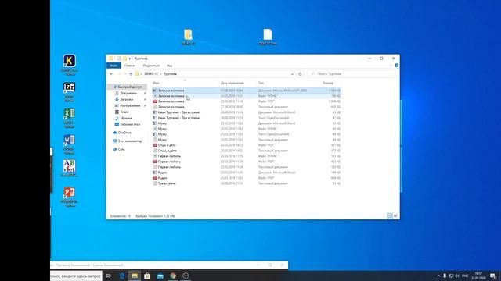Select the file named Три встречи at the list bottom
Image resolution: width=501 pixels, height=281 pixels.
[x=167, y=183]
